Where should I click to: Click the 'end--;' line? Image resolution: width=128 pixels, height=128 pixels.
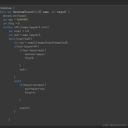coord(24,70)
